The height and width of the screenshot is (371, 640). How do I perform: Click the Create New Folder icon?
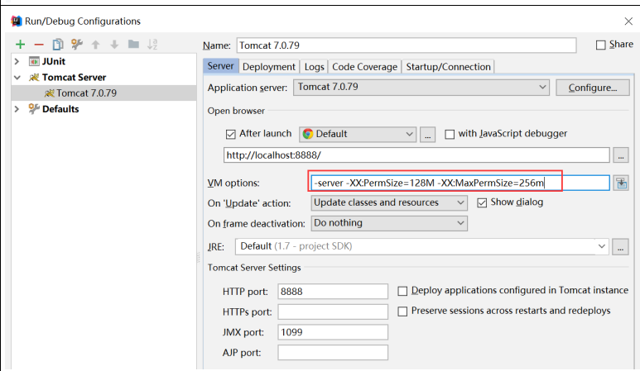pos(133,45)
